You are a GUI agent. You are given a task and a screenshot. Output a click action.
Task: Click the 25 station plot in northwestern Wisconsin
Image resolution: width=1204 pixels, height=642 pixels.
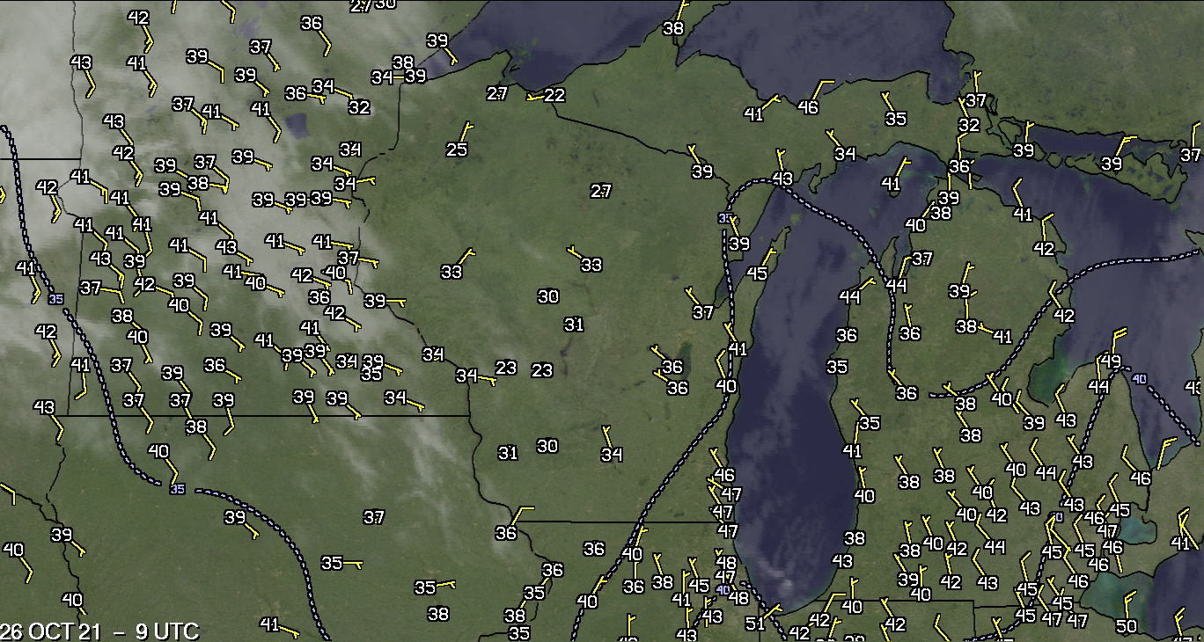coord(457,150)
